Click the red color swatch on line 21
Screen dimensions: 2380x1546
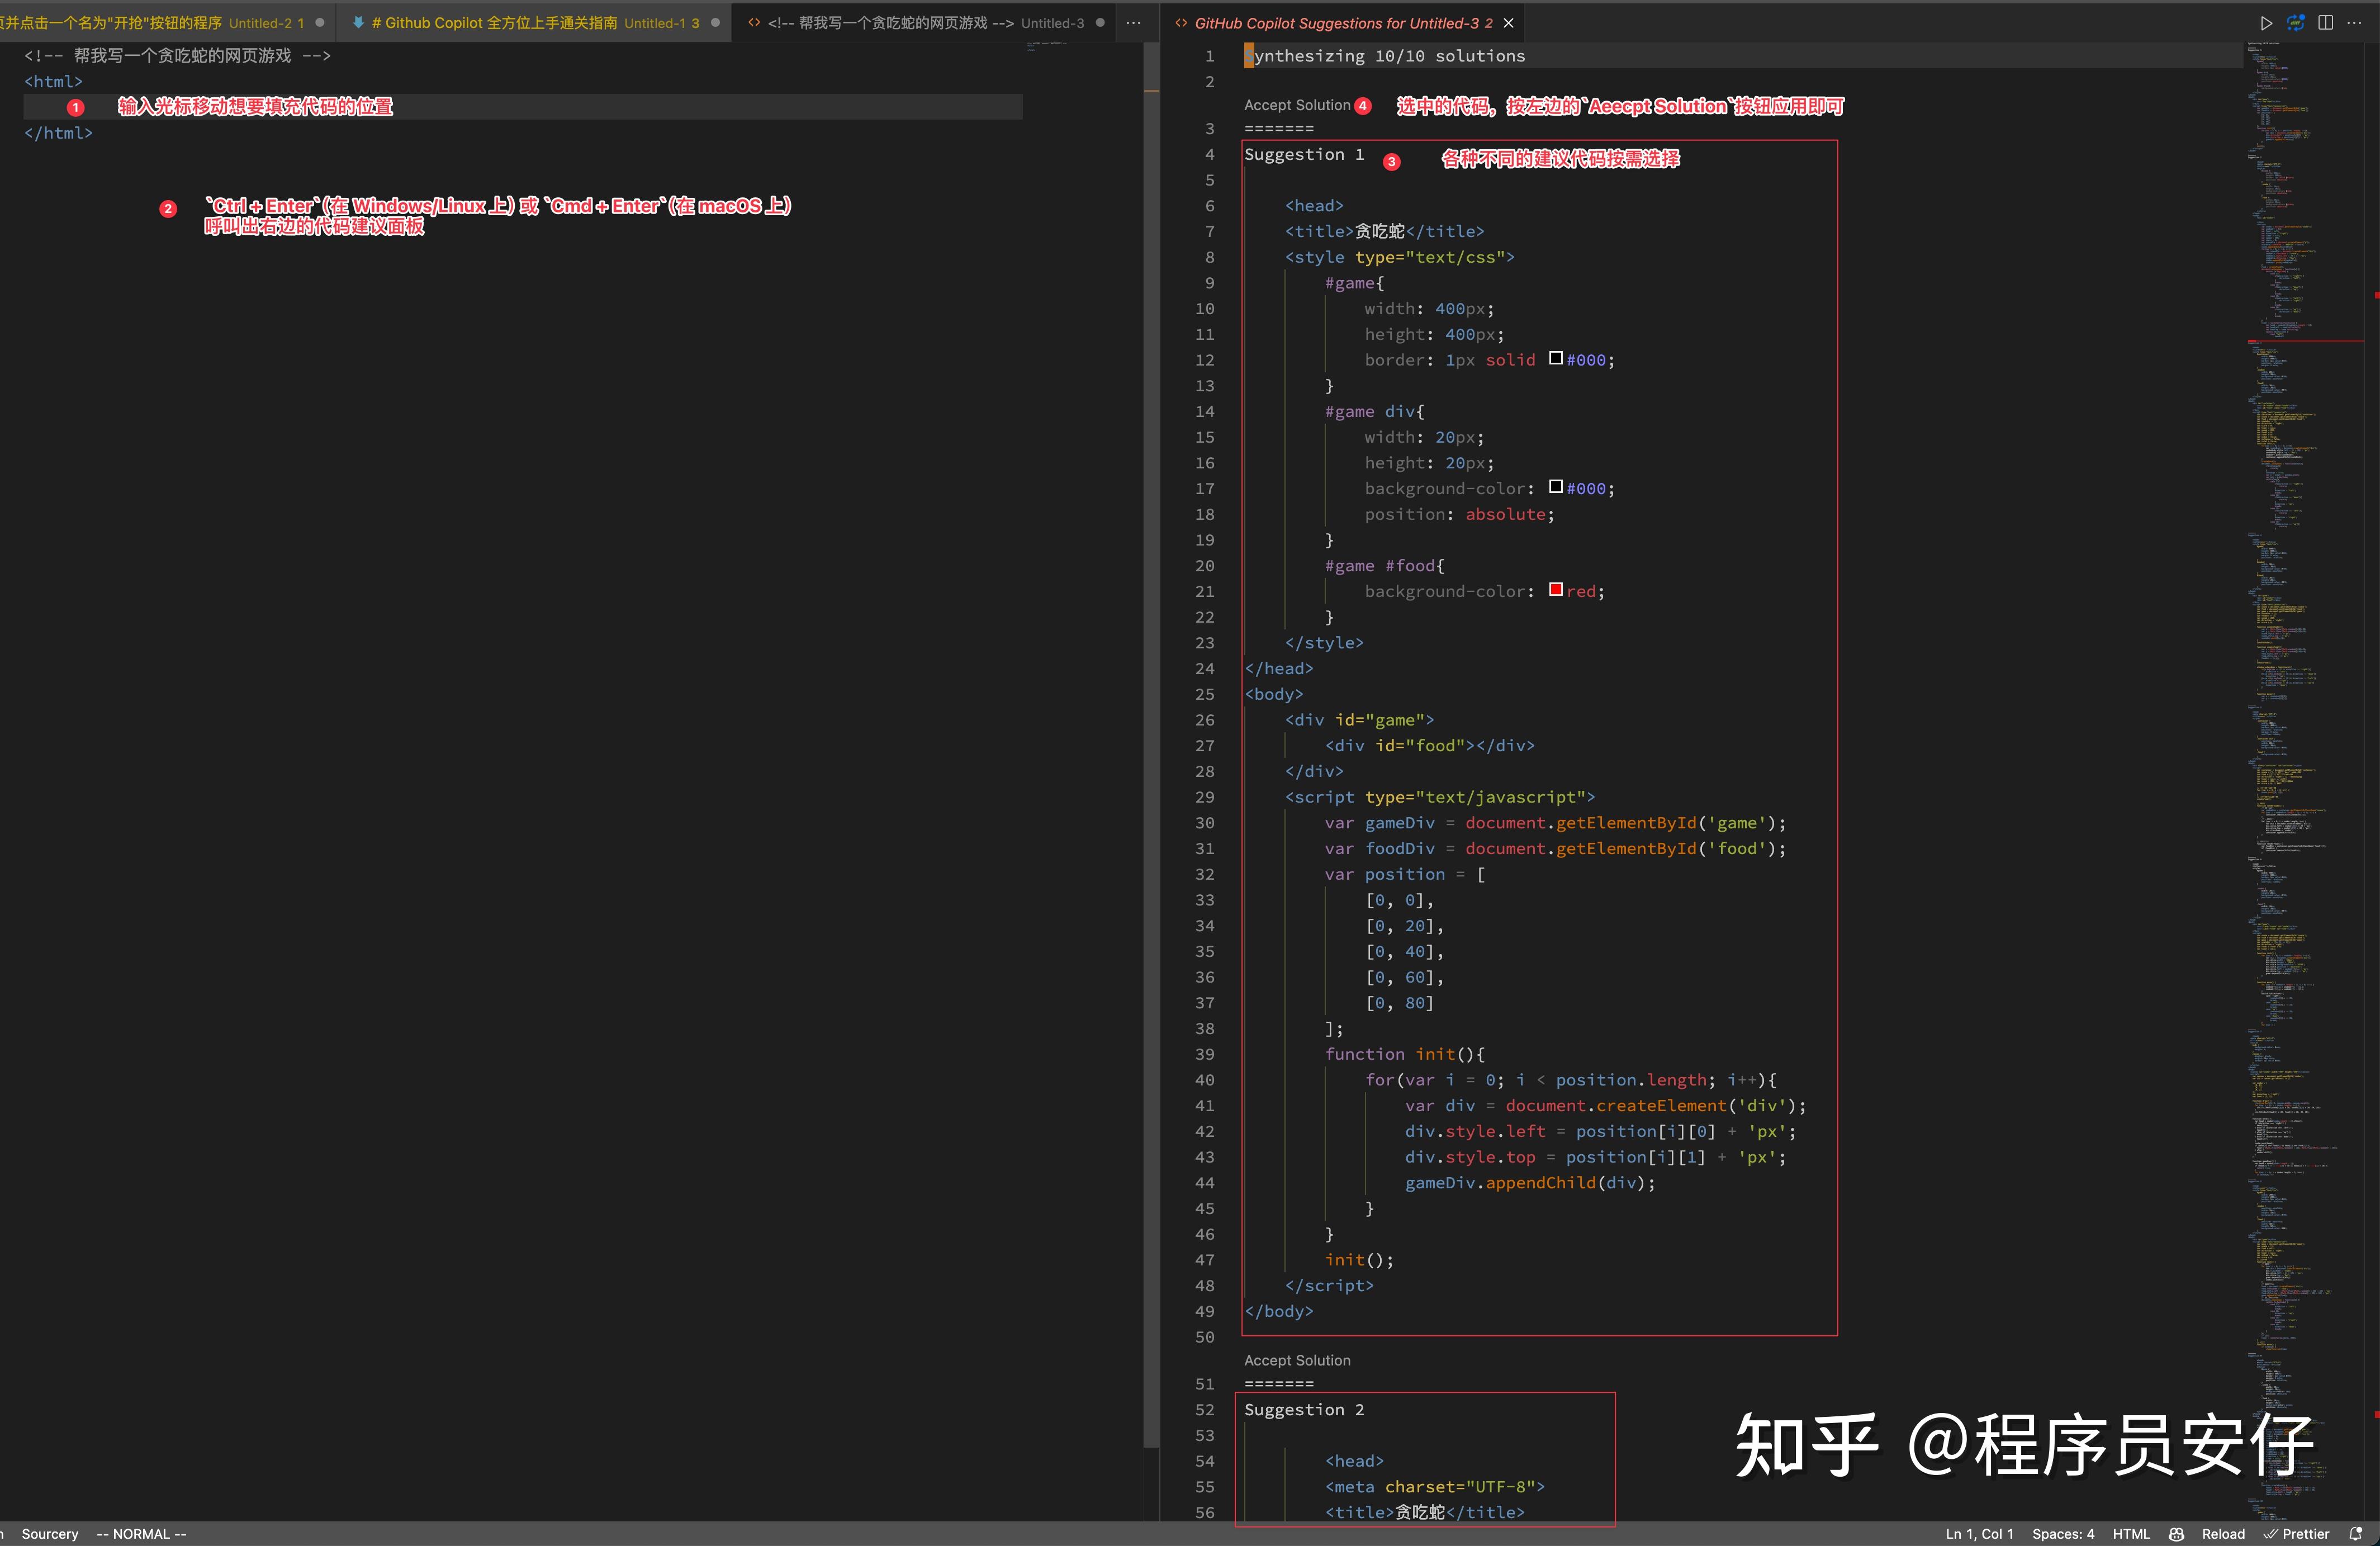pyautogui.click(x=1556, y=590)
